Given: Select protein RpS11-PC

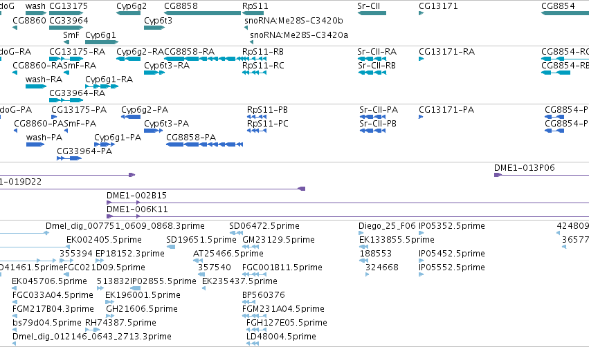Looking at the screenshot, I should (x=267, y=124).
